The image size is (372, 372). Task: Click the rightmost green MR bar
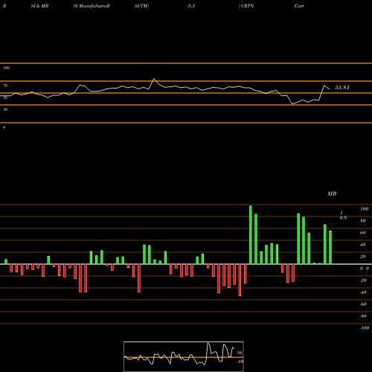tap(330, 247)
